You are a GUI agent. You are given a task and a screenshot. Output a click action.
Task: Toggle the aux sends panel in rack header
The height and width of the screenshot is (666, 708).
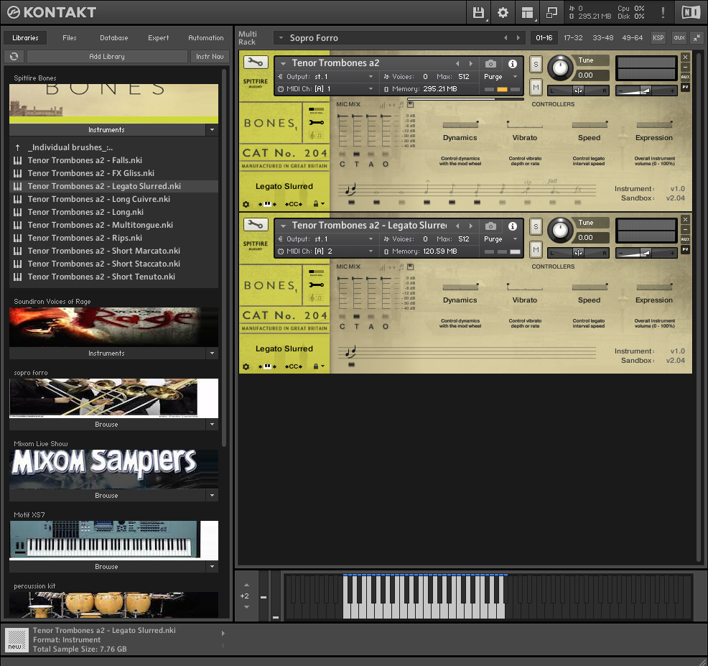[679, 37]
